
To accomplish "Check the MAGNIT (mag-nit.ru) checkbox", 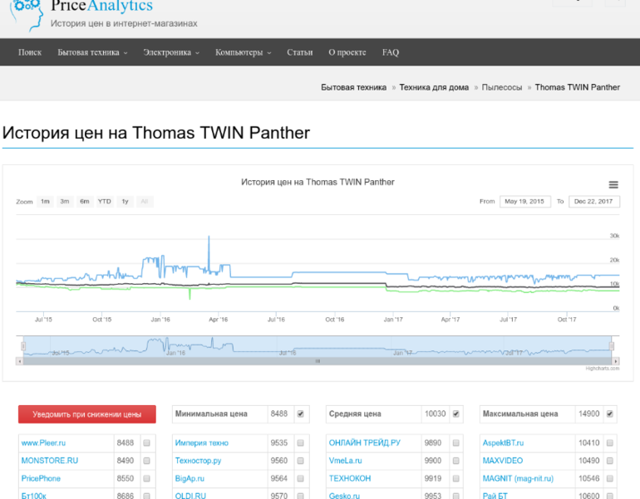I will 610,478.
